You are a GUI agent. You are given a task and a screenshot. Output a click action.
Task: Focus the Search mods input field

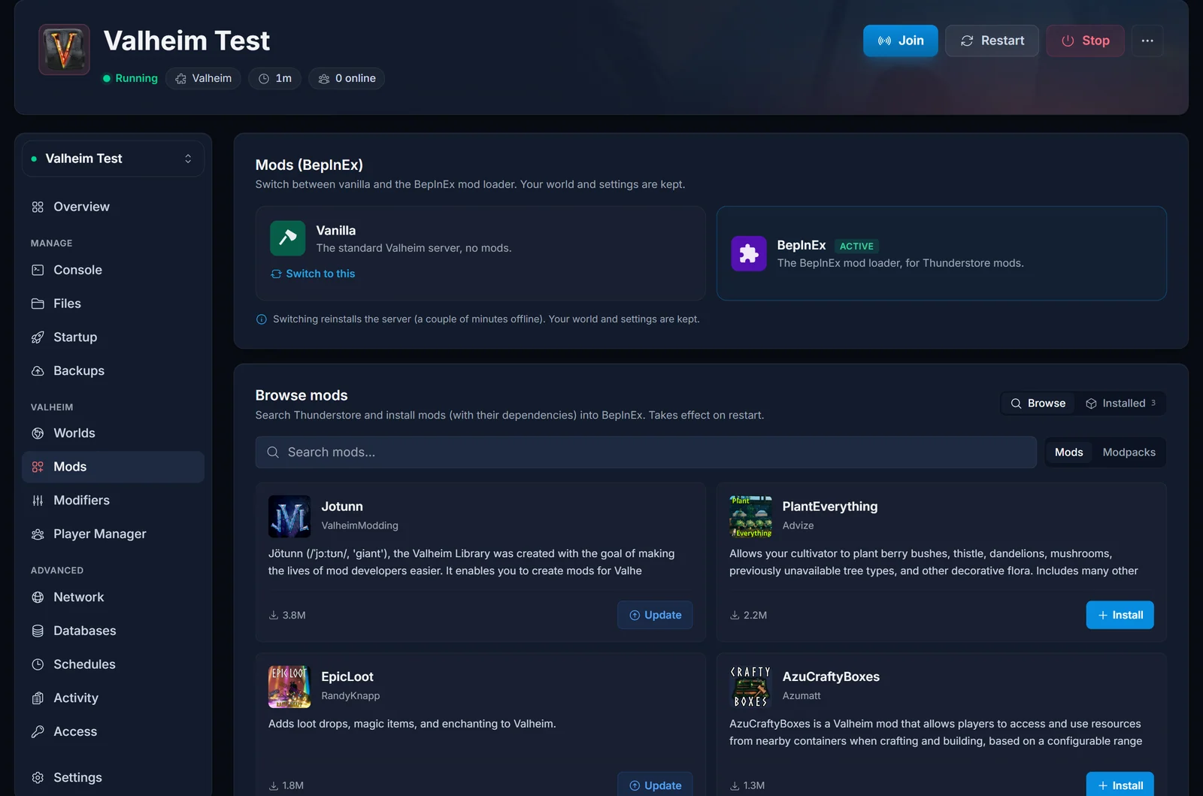point(646,452)
